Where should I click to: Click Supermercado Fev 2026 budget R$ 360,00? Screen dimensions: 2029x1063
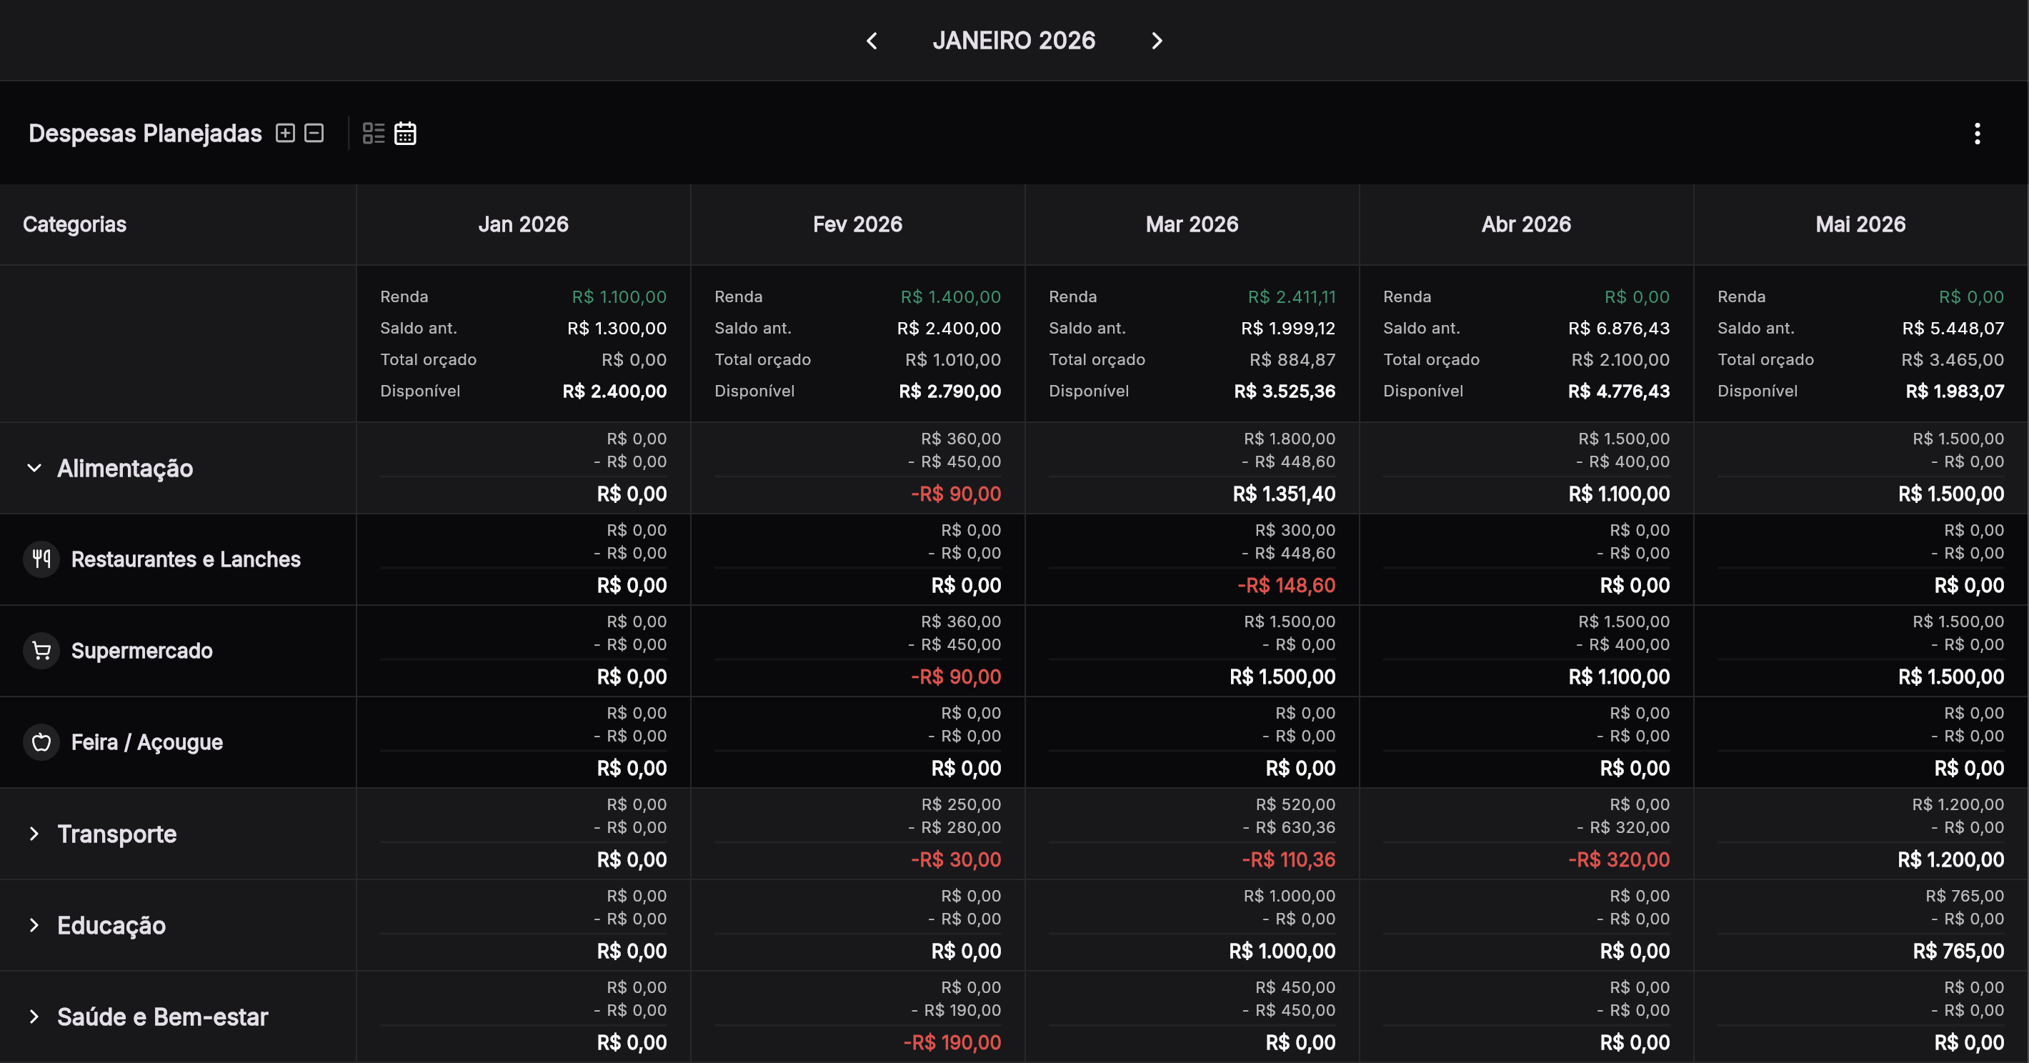961,622
